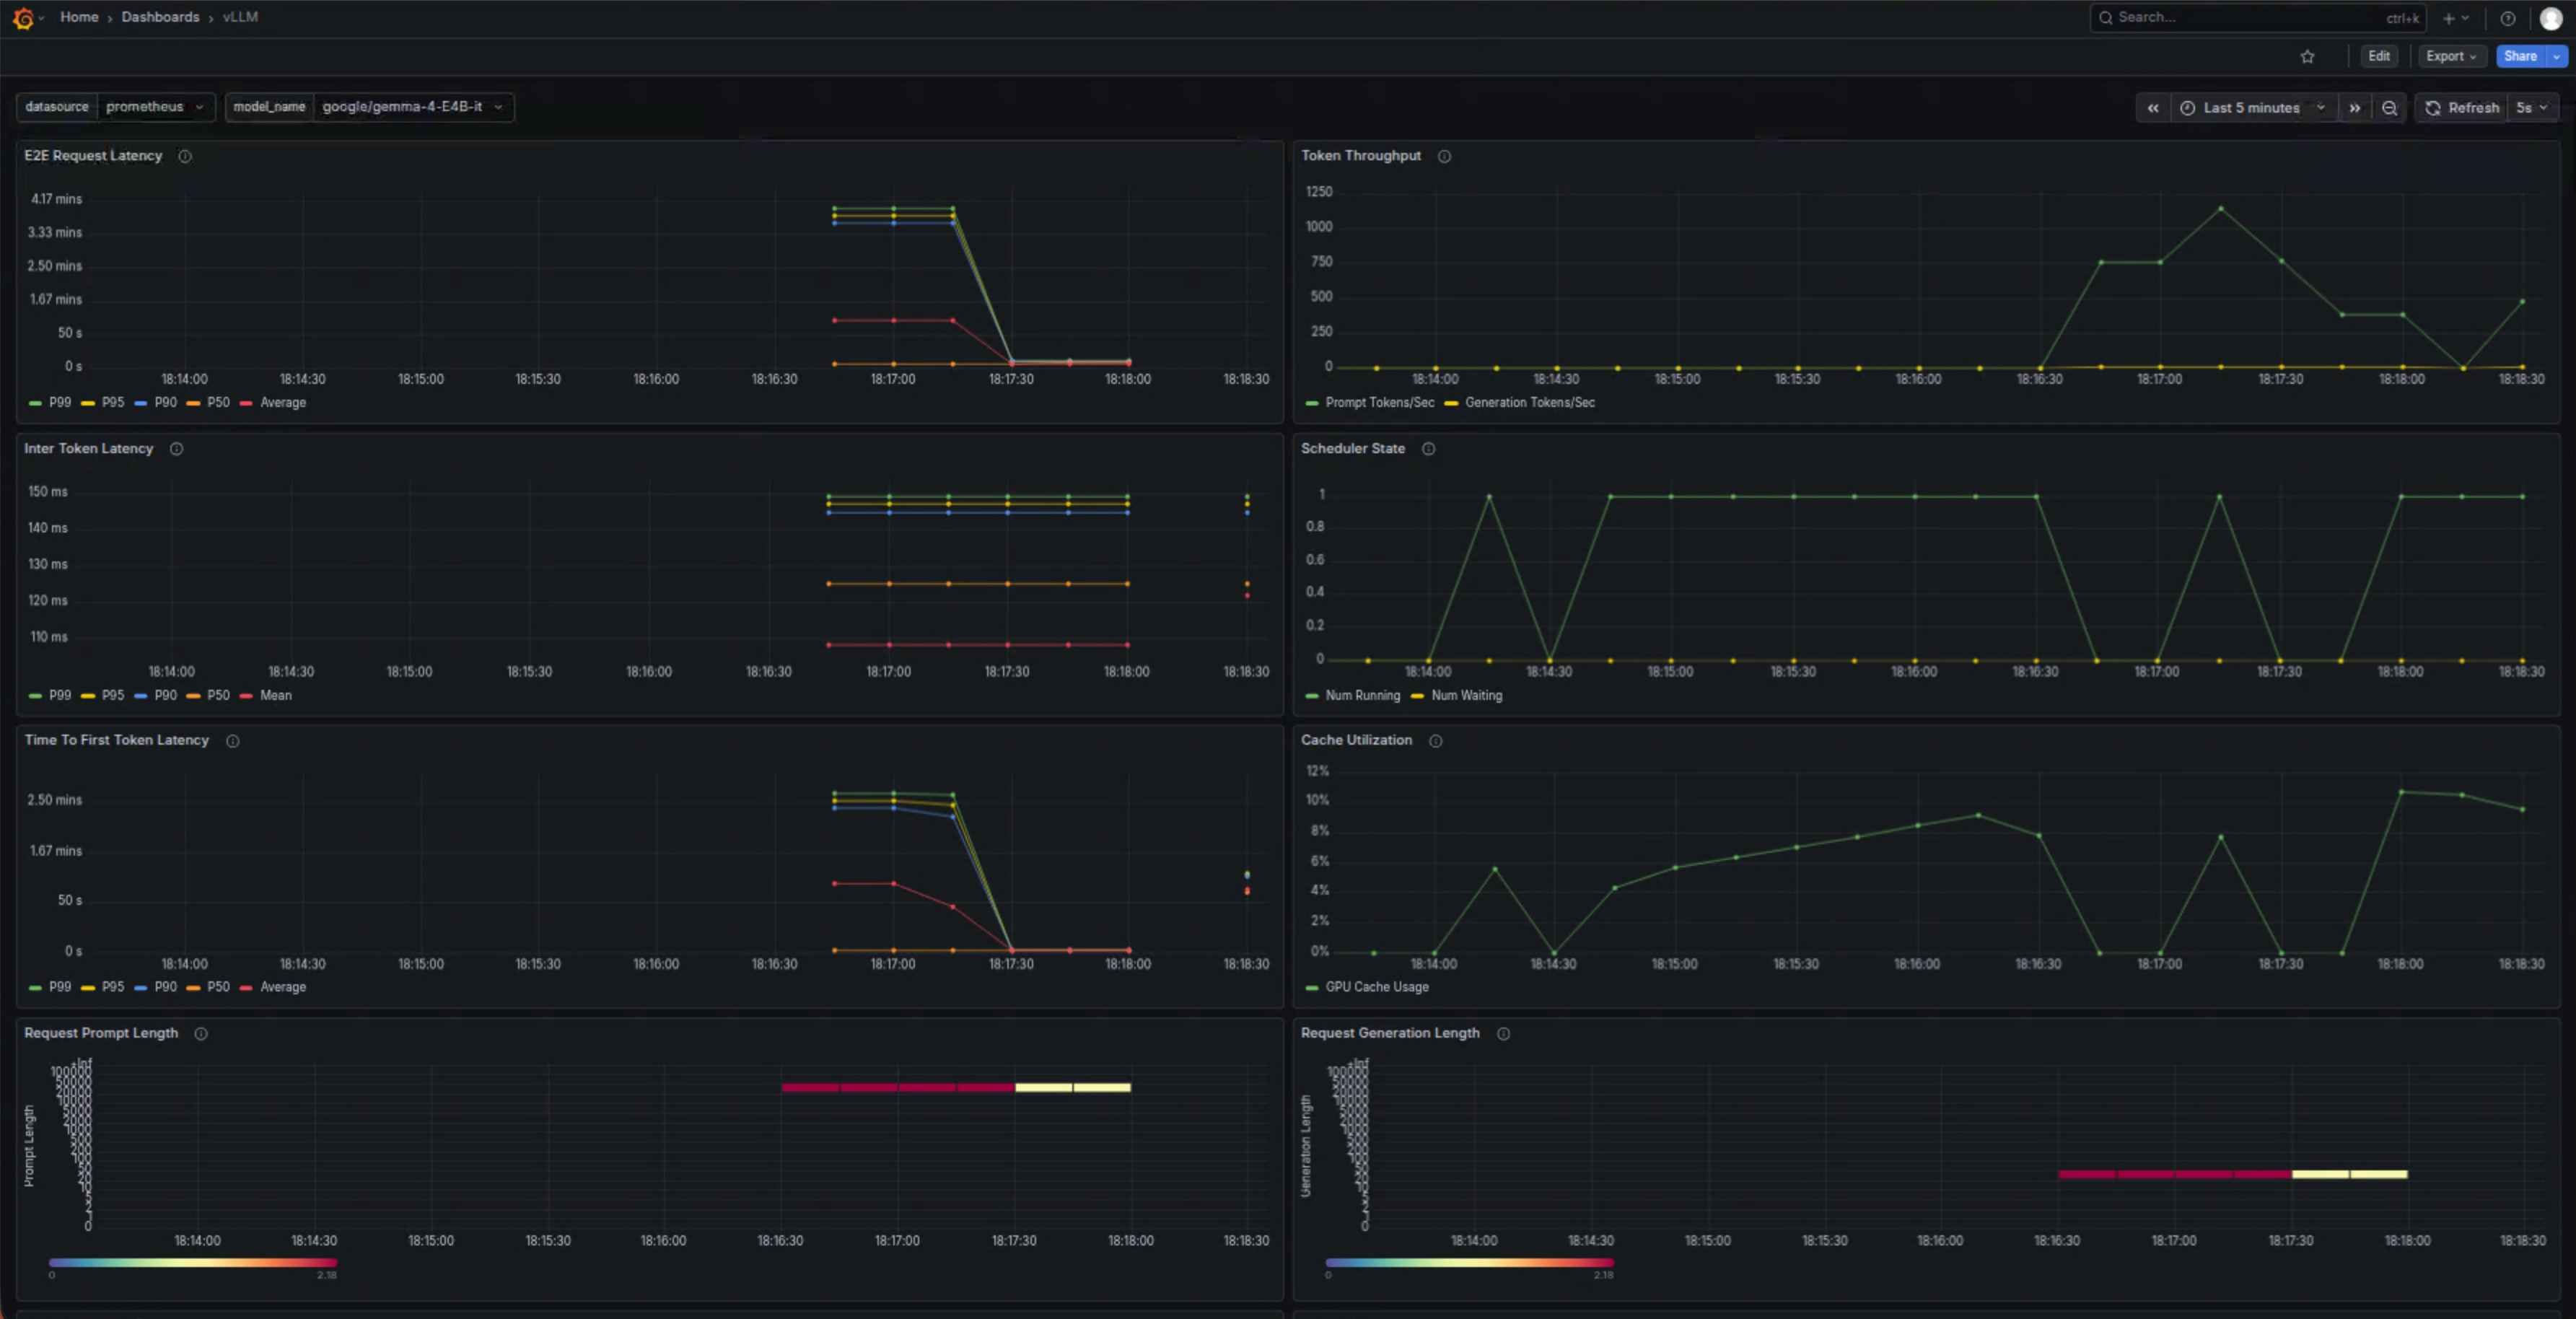2576x1319 pixels.
Task: Open info icon beside Token Throughput title
Action: [x=1444, y=156]
